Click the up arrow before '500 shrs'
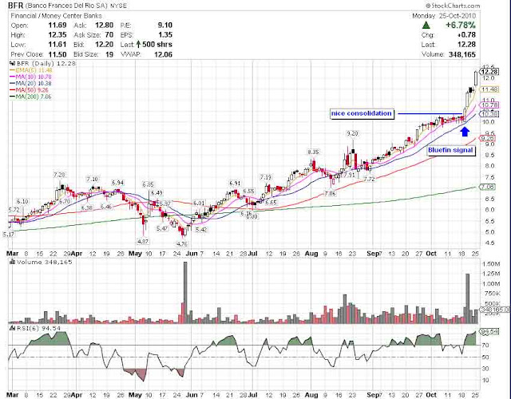The height and width of the screenshot is (399, 511). [x=138, y=45]
